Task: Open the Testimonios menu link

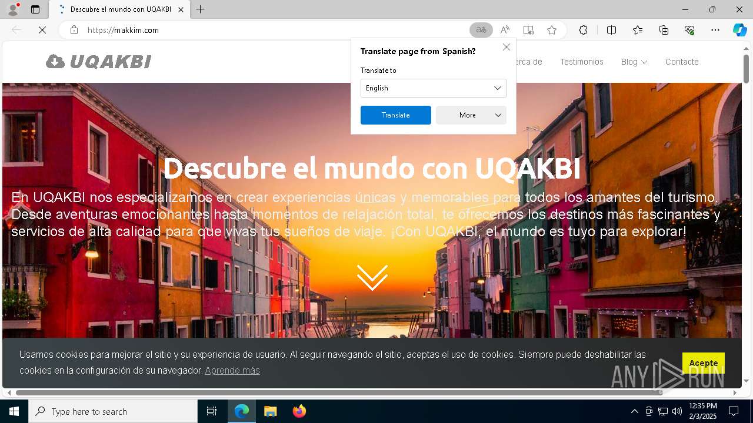Action: 582,62
